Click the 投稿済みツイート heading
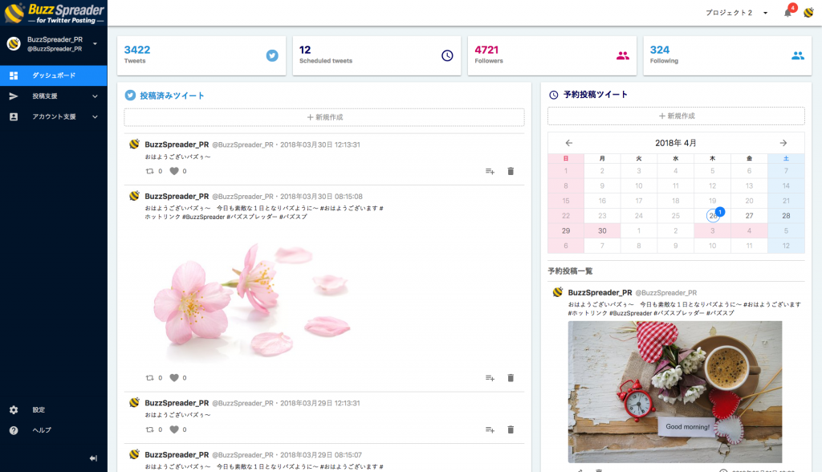 [172, 96]
